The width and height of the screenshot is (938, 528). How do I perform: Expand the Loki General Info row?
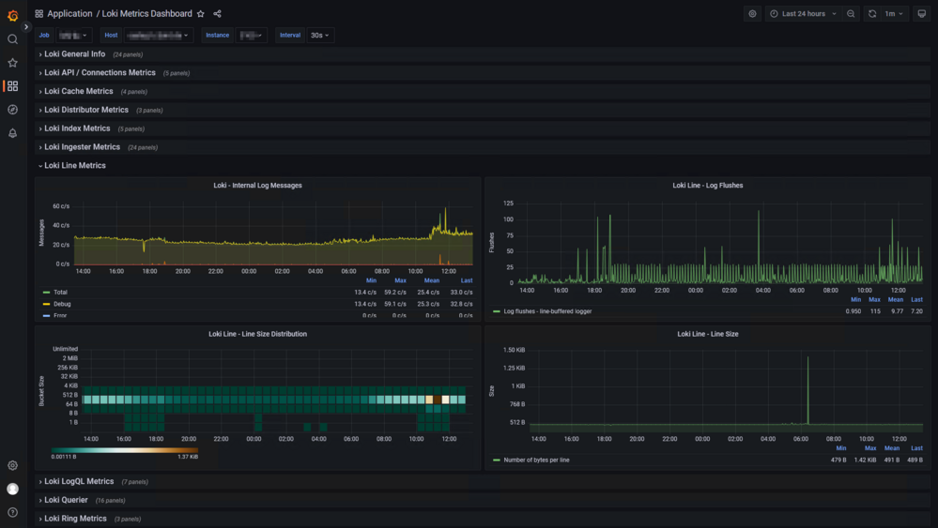(x=75, y=54)
